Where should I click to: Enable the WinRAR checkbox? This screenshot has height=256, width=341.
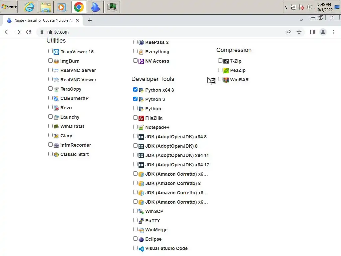coord(220,79)
